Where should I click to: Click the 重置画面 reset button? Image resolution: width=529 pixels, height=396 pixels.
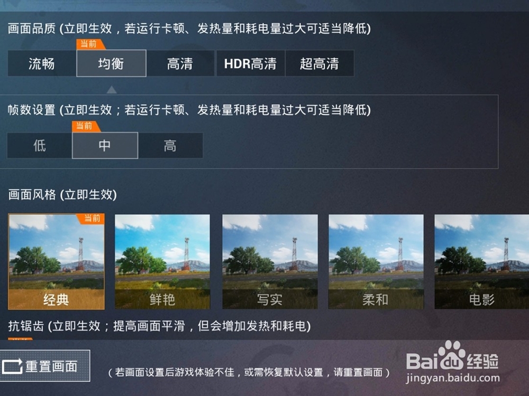45,366
